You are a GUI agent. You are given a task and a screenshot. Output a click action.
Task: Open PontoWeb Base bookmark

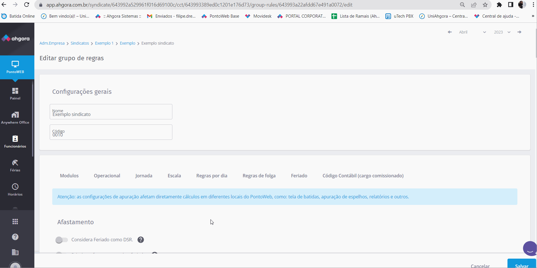click(x=220, y=16)
